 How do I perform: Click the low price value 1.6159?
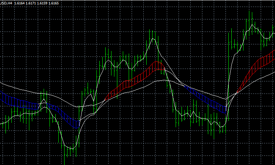[x=42, y=3]
